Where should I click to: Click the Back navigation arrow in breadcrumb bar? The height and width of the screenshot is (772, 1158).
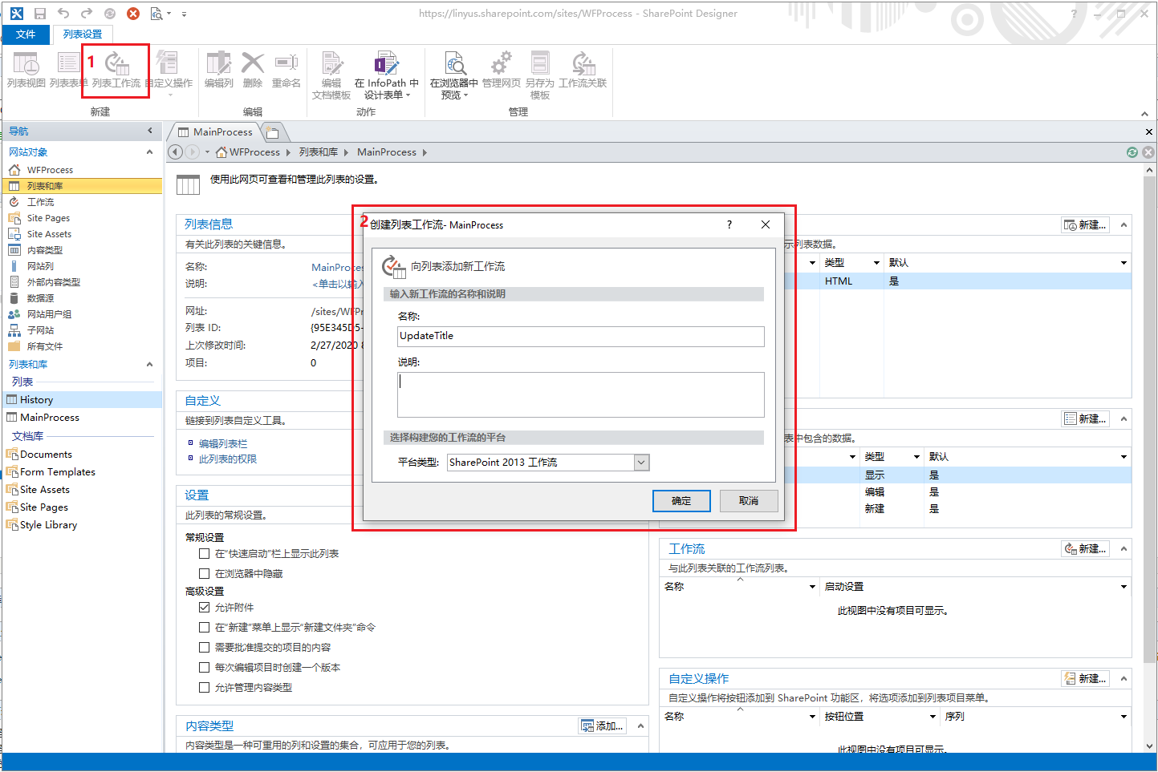point(176,152)
